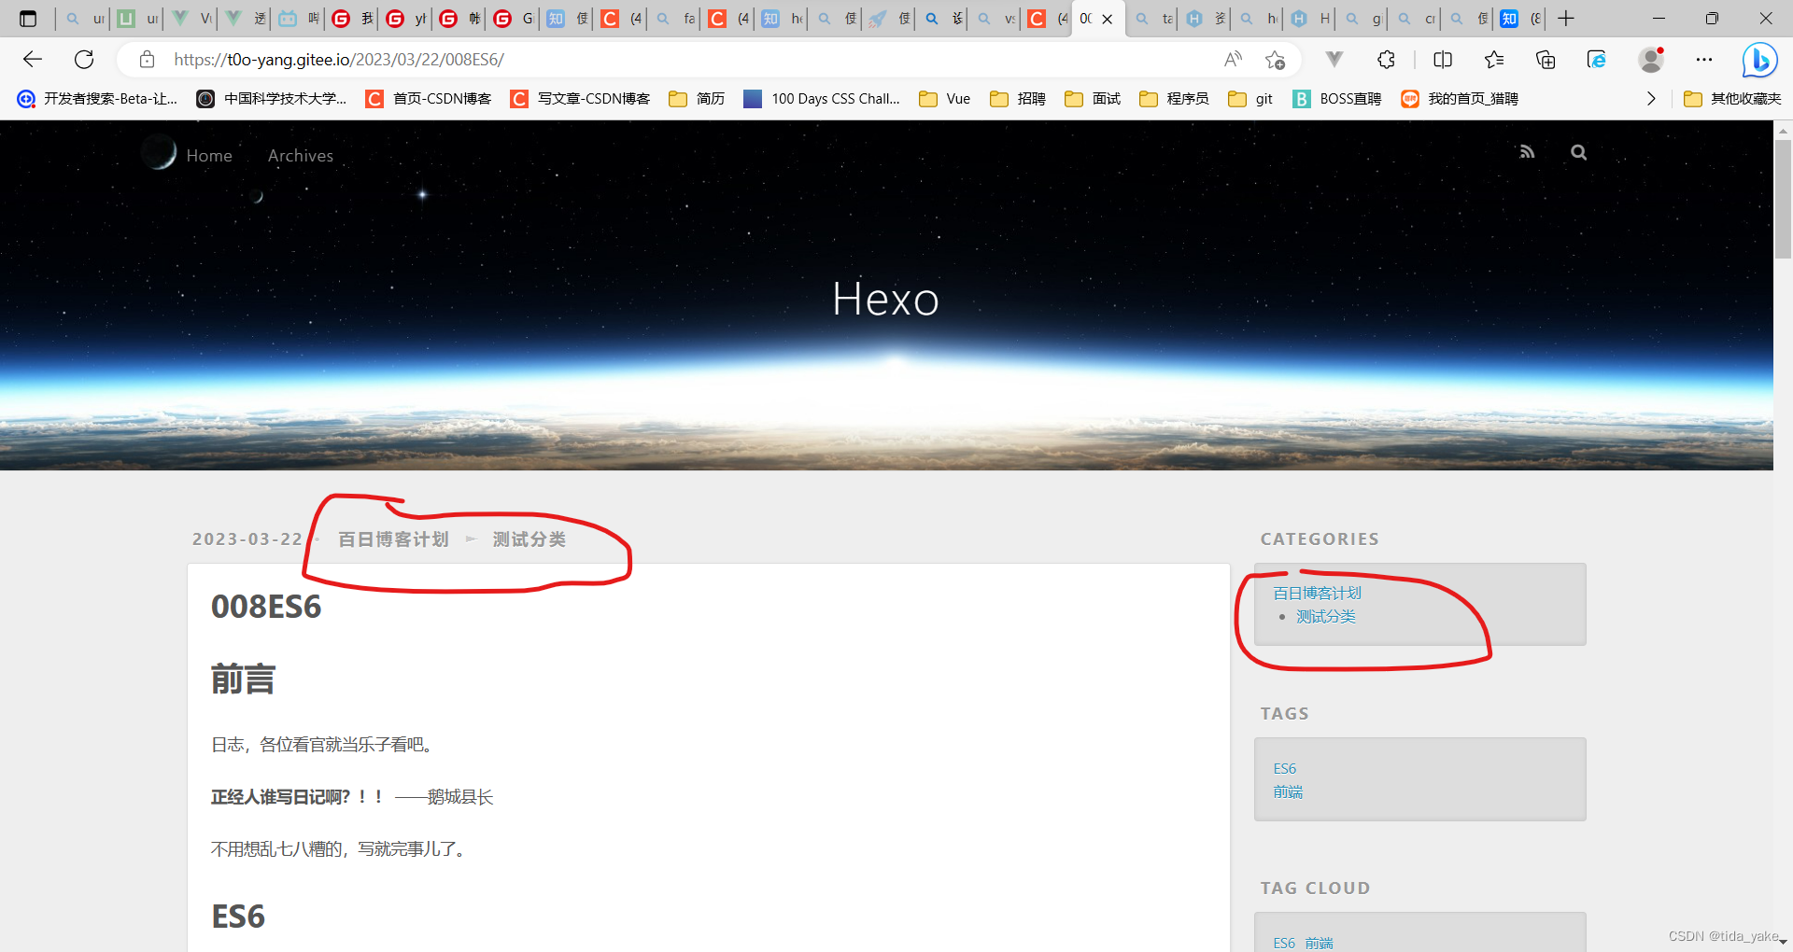1793x952 pixels.
Task: Open Bing Copilot sidebar button
Action: click(x=1759, y=61)
